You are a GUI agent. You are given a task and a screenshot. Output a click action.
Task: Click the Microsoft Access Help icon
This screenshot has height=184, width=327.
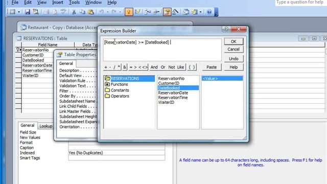209,12
